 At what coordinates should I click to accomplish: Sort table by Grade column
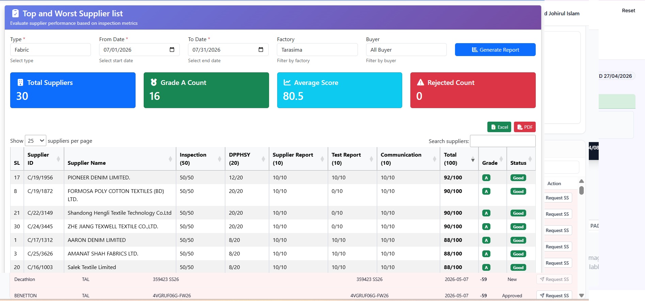pos(492,159)
